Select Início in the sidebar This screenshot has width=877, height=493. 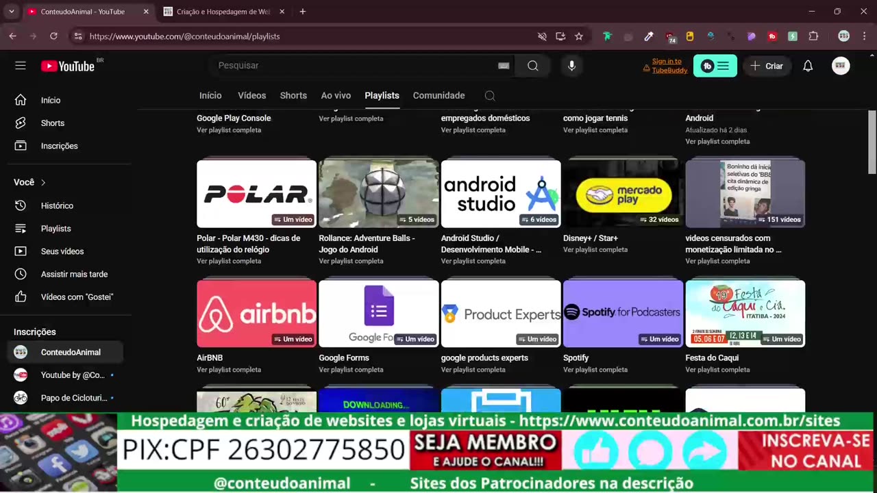coord(66,100)
